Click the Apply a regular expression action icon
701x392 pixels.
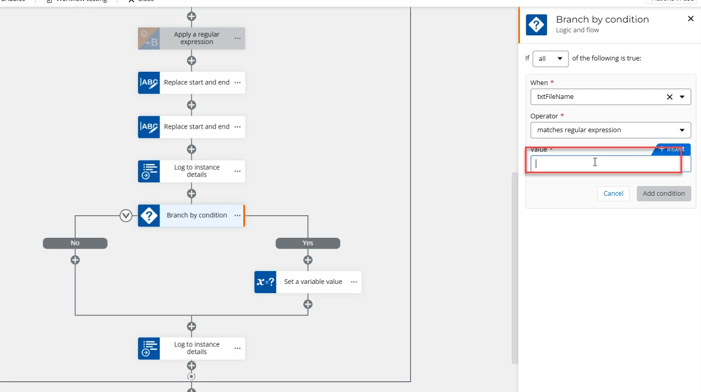point(149,38)
